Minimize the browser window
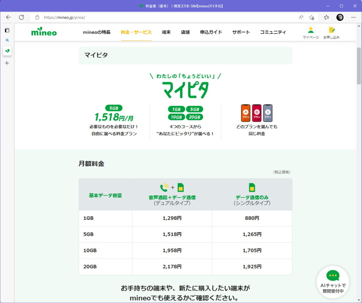 point(328,6)
